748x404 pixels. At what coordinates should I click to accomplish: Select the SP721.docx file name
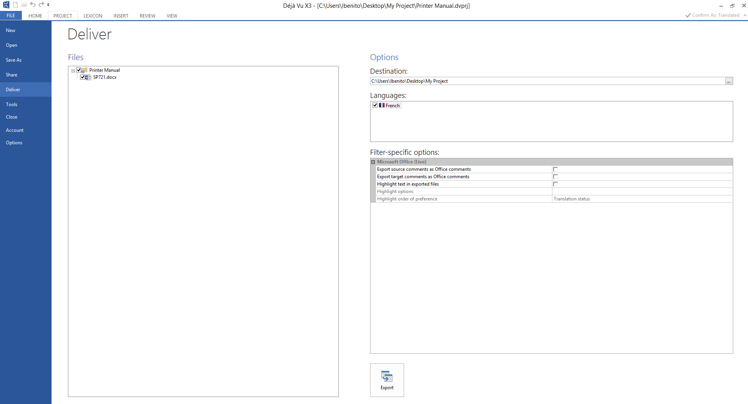105,77
